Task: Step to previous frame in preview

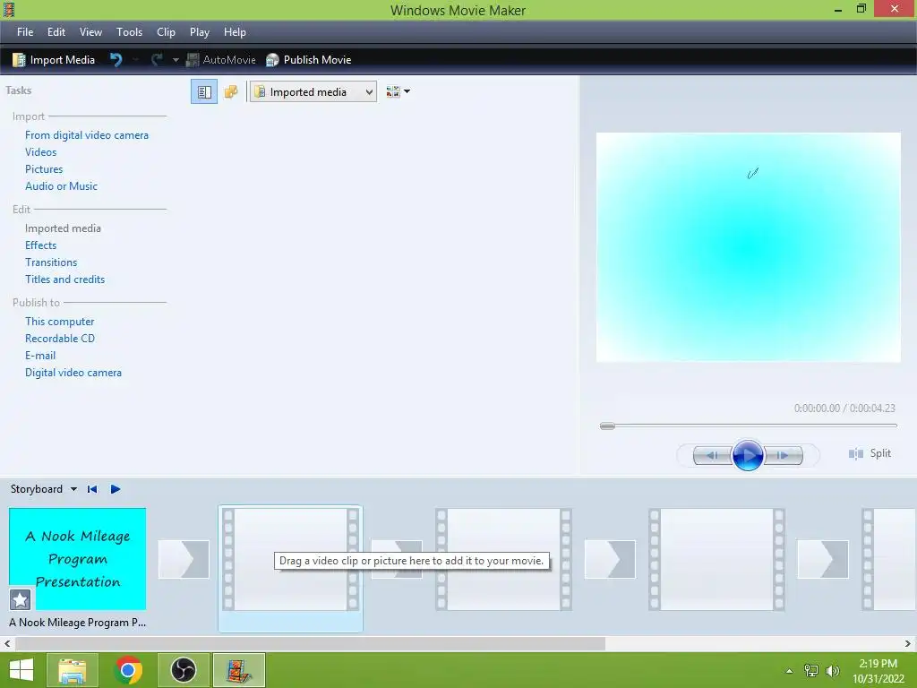Action: coord(712,455)
